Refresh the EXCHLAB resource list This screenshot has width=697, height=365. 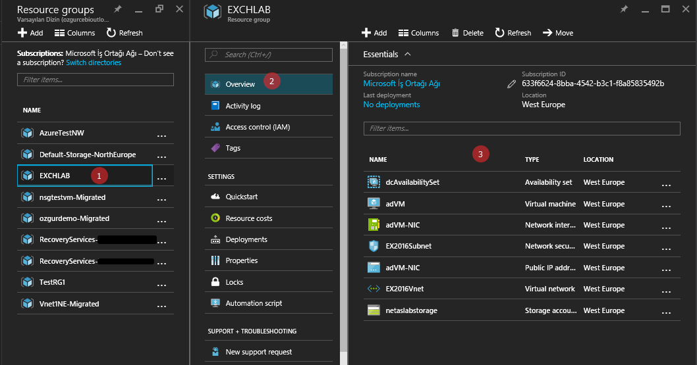click(513, 33)
